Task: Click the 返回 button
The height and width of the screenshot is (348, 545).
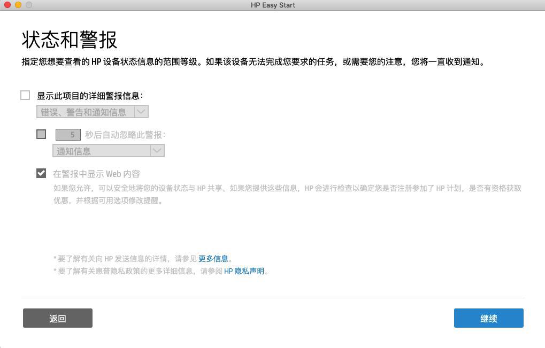Action: [x=58, y=318]
